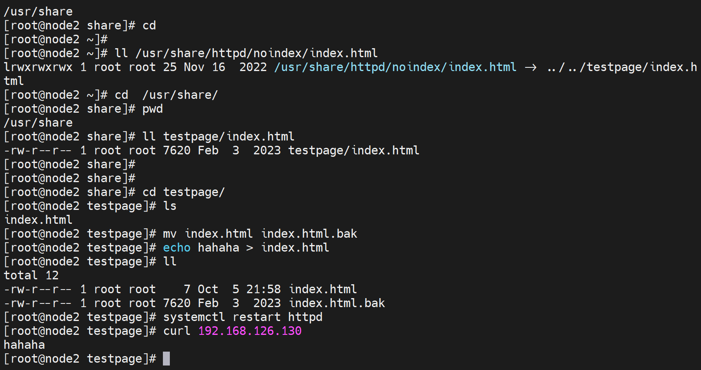Click the 'systemctl restart httpd' command text
701x370 pixels.
pyautogui.click(x=243, y=317)
